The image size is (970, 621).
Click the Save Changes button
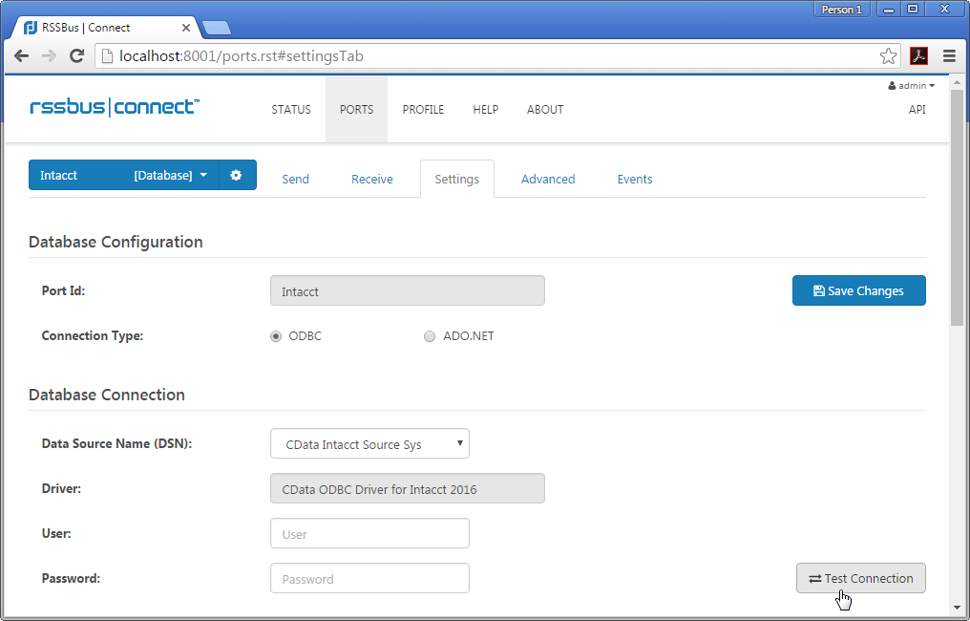point(858,291)
